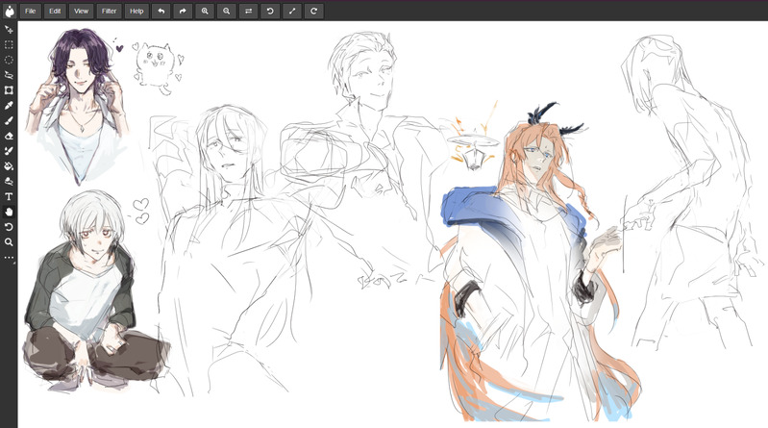Screen dimensions: 768x428
Task: Select the Zoom magnifier tool
Action: click(9, 242)
